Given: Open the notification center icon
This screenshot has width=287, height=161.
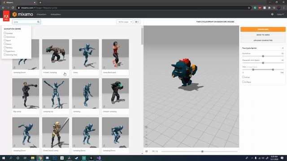Looking at the screenshot, I should coord(282,158).
